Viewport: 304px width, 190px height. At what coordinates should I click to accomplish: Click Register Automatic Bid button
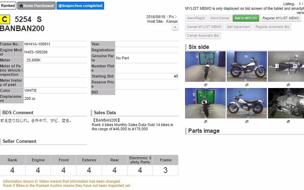272,27
